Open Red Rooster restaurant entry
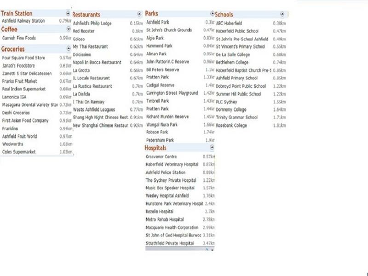 (x=84, y=31)
